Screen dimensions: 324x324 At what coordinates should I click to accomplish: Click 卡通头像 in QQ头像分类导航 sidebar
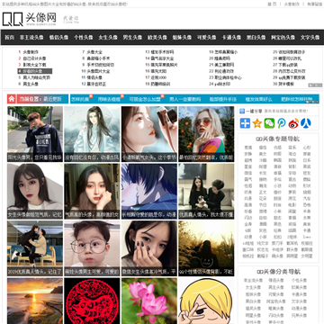click(300, 294)
